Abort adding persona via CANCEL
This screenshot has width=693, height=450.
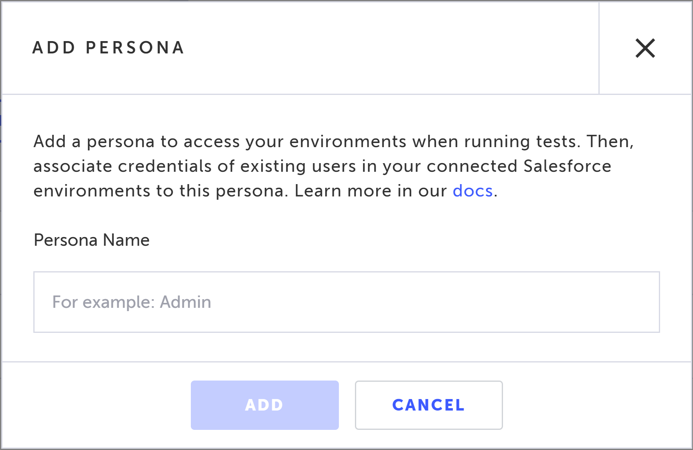(429, 405)
